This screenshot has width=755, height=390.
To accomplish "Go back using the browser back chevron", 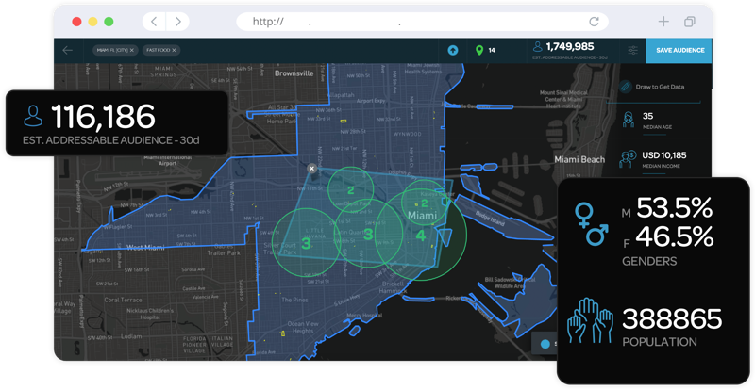I will [x=155, y=22].
